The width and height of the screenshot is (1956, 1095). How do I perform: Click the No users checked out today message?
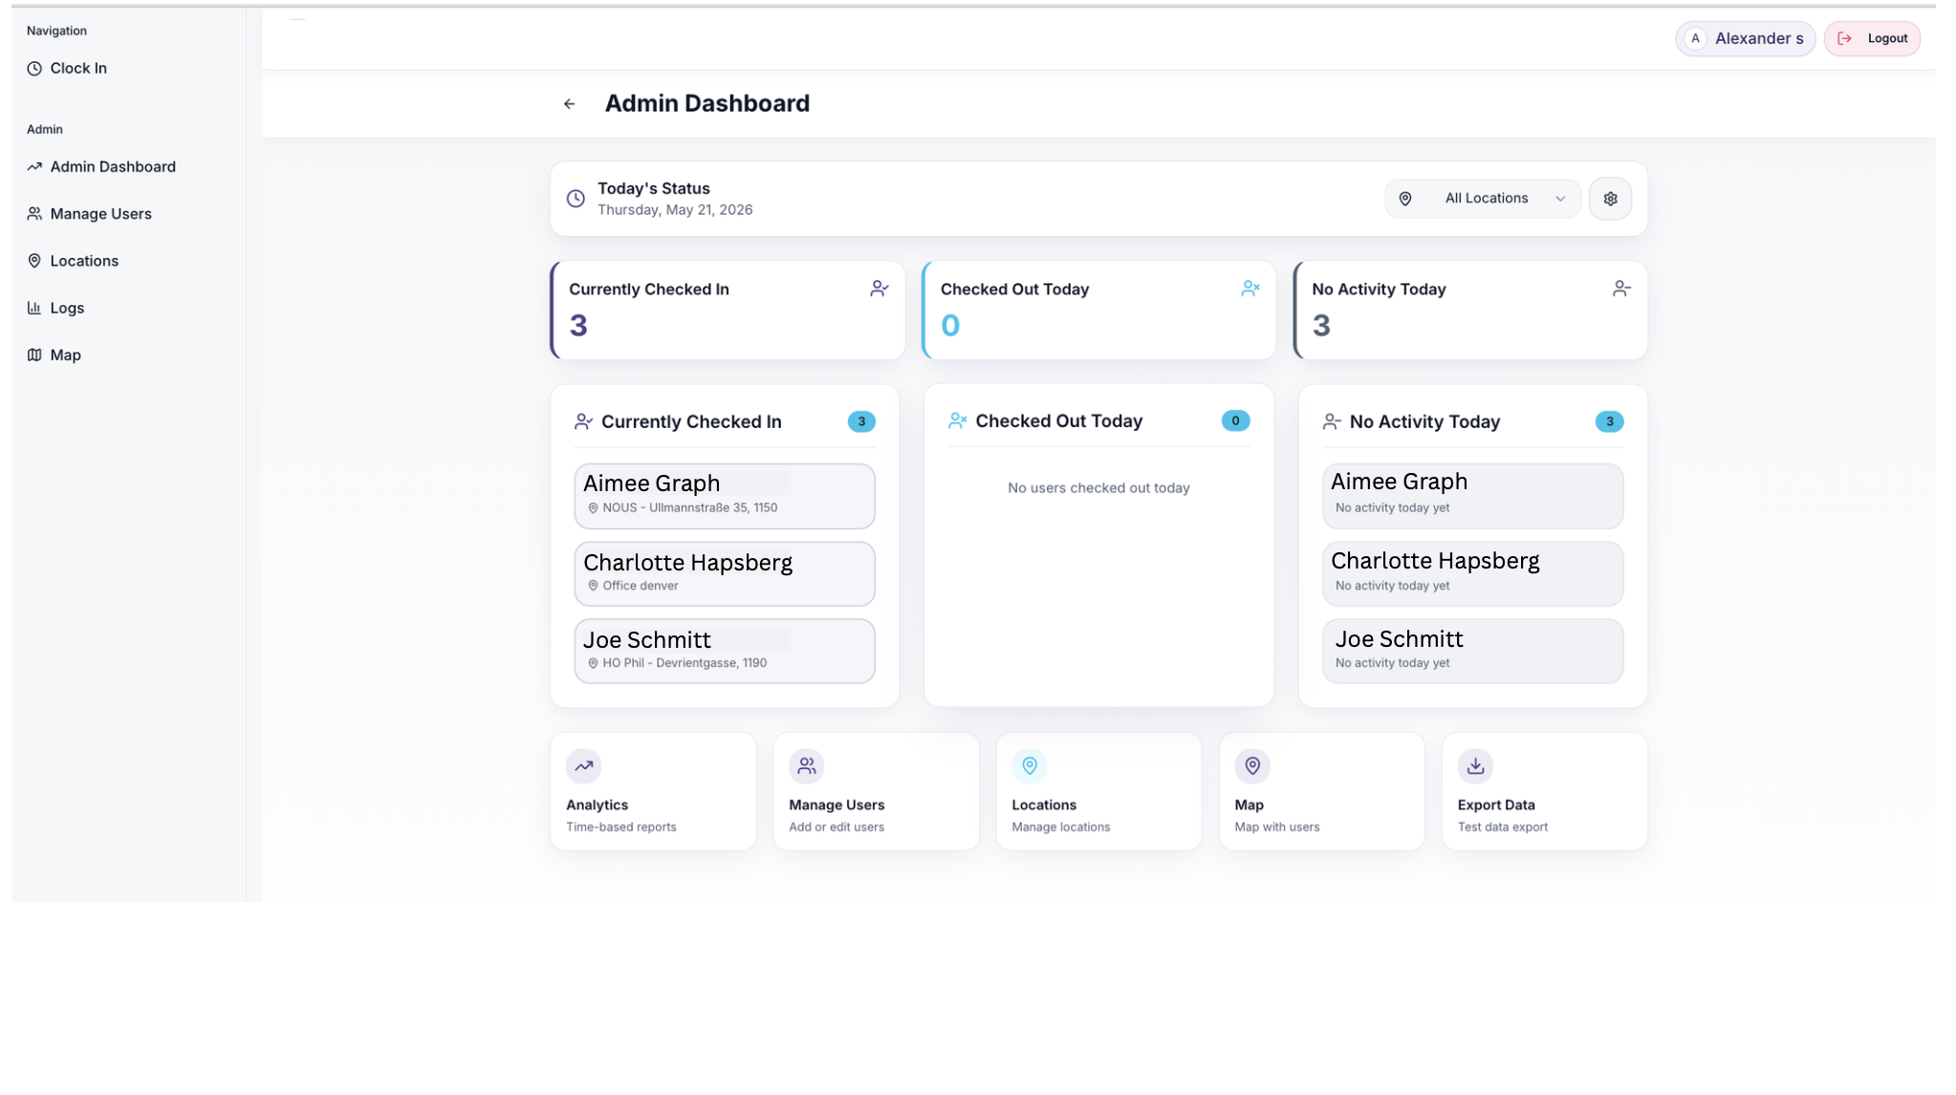(1098, 488)
